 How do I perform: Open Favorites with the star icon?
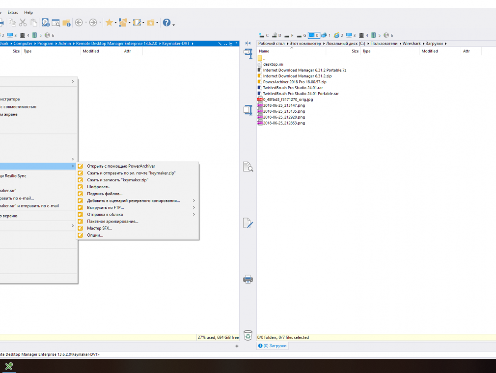[109, 23]
